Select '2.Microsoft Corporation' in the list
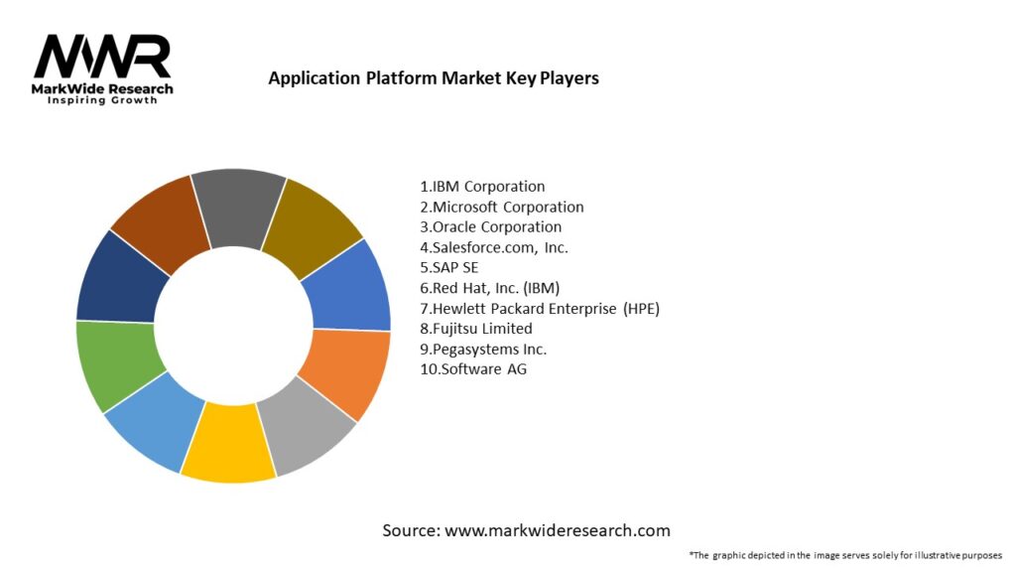The image size is (1016, 572). pyautogui.click(x=501, y=207)
